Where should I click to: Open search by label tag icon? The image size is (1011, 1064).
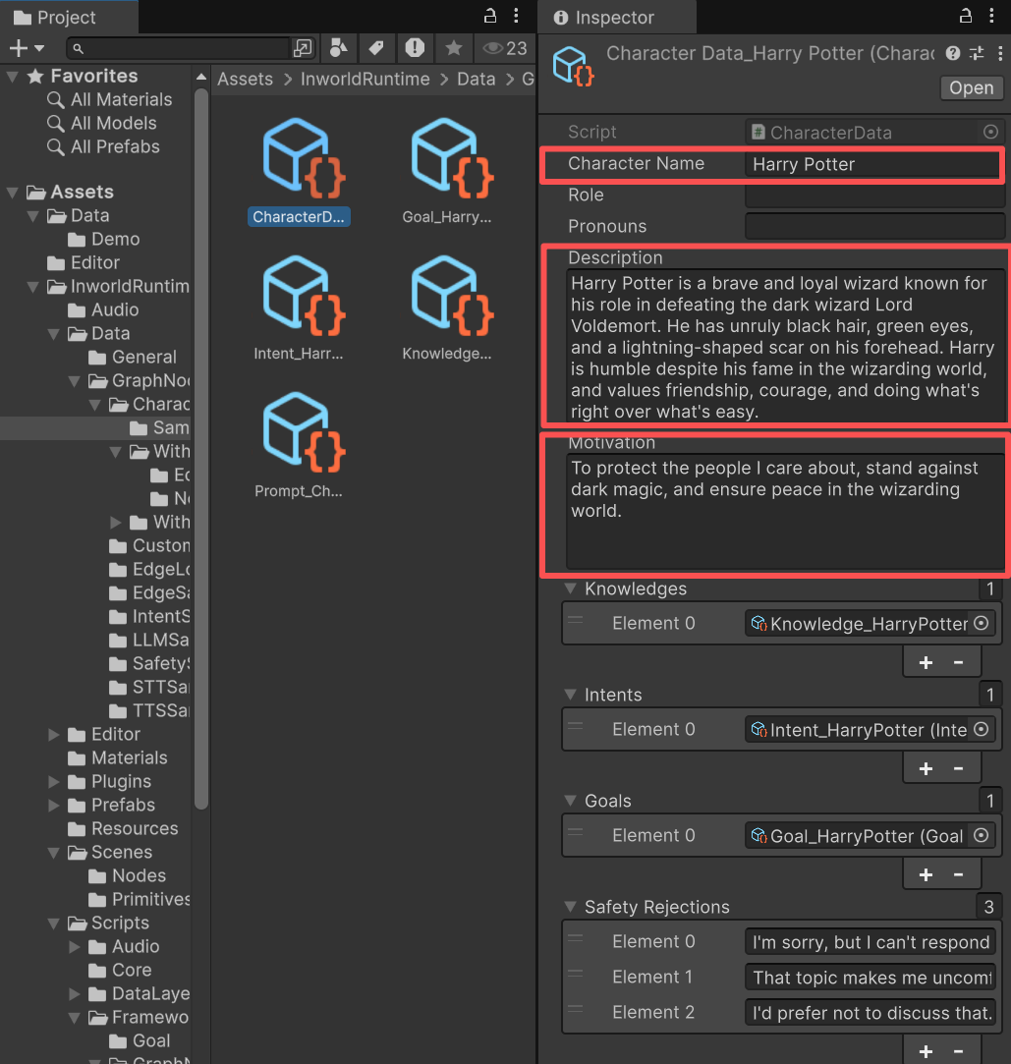point(376,48)
